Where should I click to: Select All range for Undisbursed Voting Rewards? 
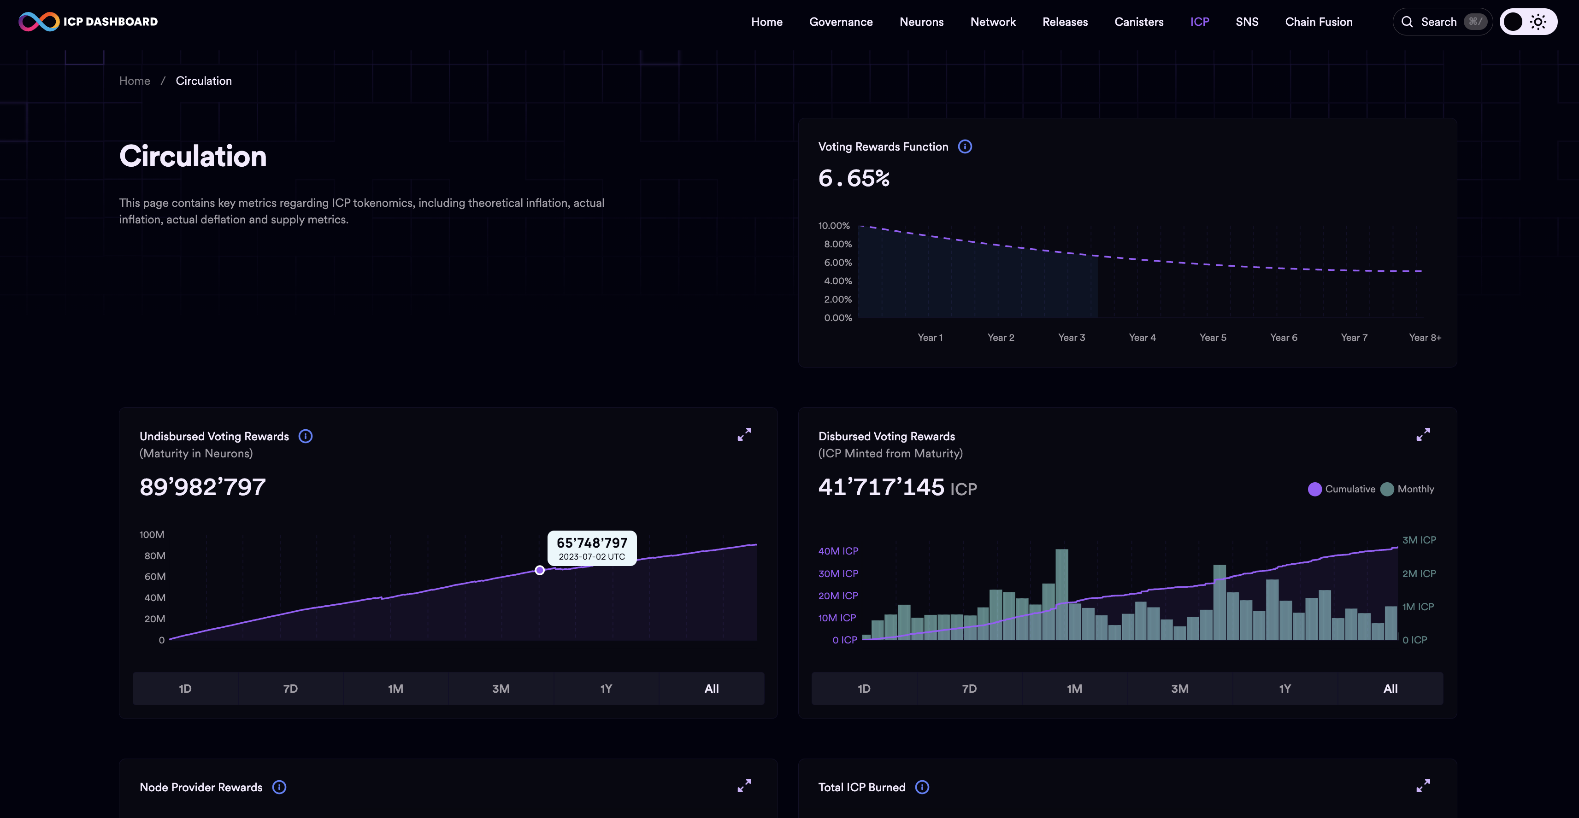pos(712,689)
